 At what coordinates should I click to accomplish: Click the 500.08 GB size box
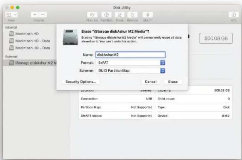point(216,38)
